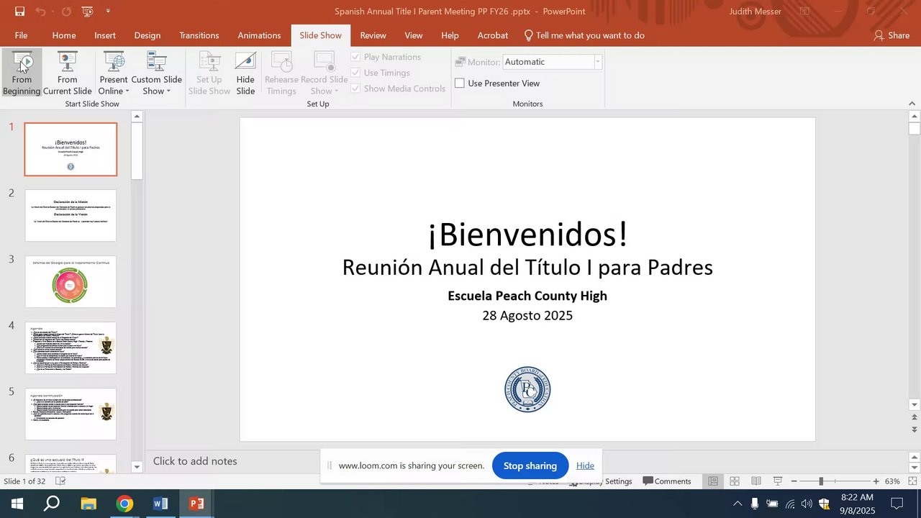The width and height of the screenshot is (921, 518).
Task: Click the Tell me what you want field
Action: (x=589, y=35)
